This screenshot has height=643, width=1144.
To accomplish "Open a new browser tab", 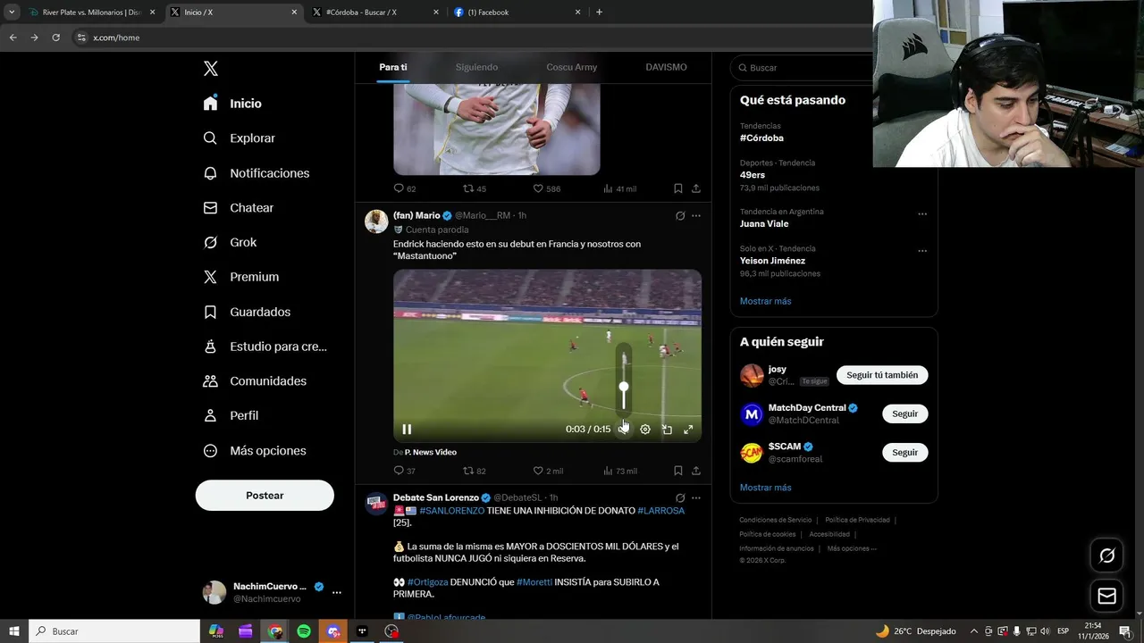I will click(599, 13).
